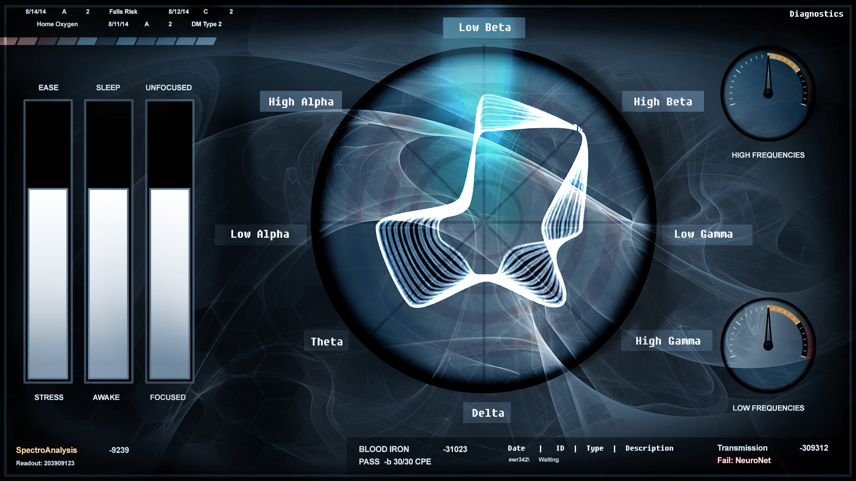Click the High Beta label

[x=663, y=102]
